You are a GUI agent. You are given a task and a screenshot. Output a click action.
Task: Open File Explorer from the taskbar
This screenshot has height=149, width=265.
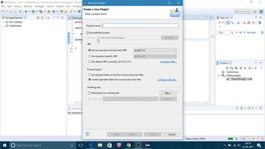[x=100, y=145]
